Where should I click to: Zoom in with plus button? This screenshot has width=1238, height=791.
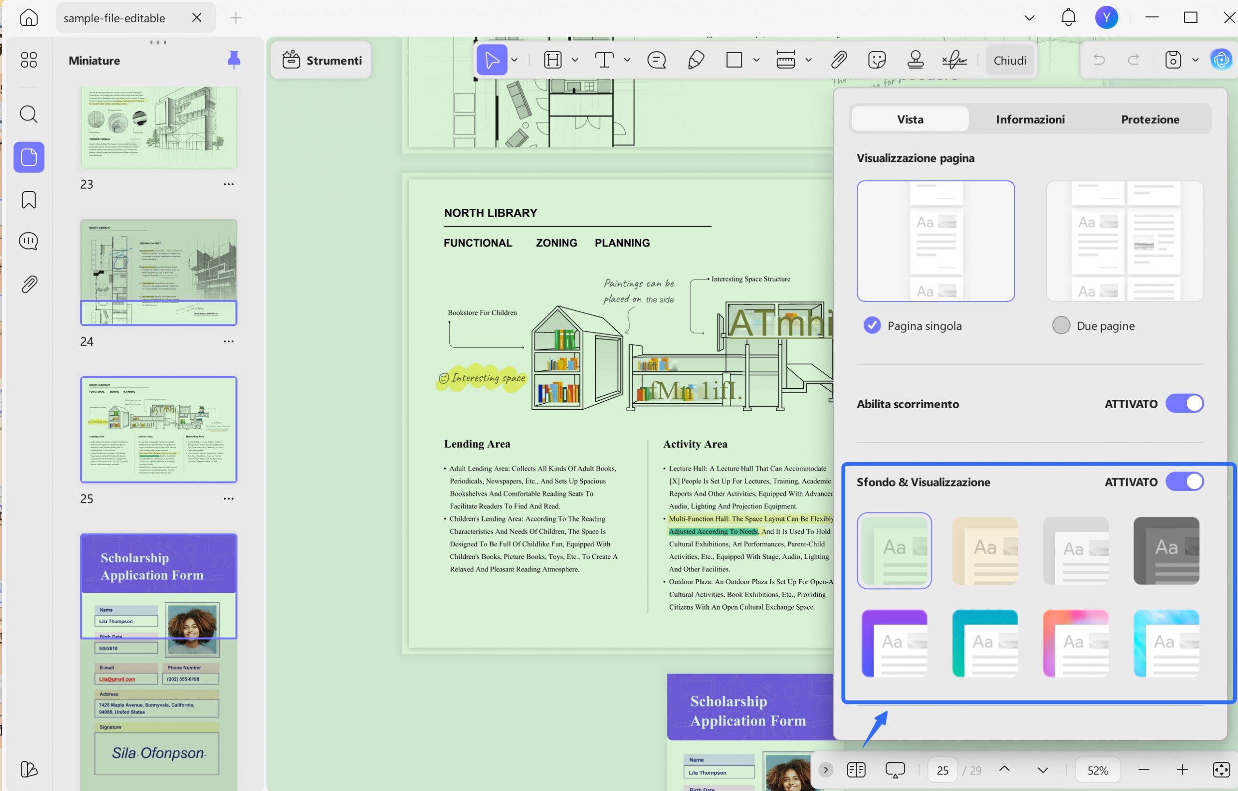1182,769
